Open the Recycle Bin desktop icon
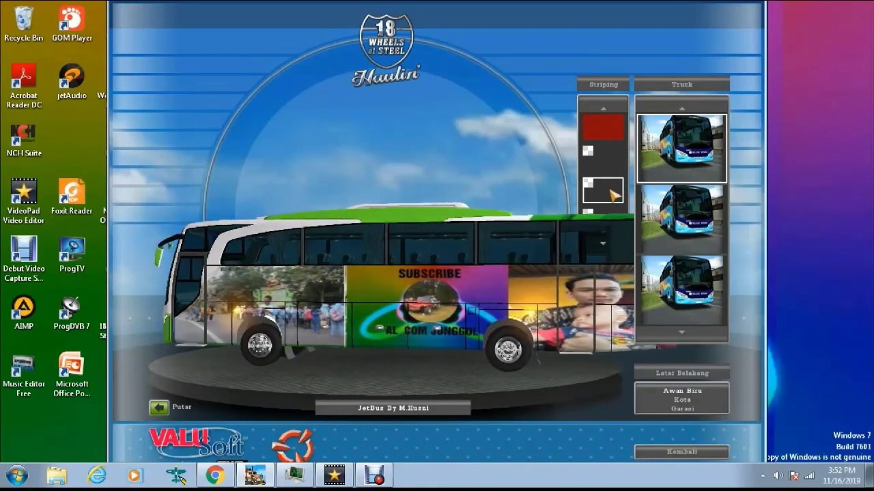874x491 pixels. coord(23,25)
